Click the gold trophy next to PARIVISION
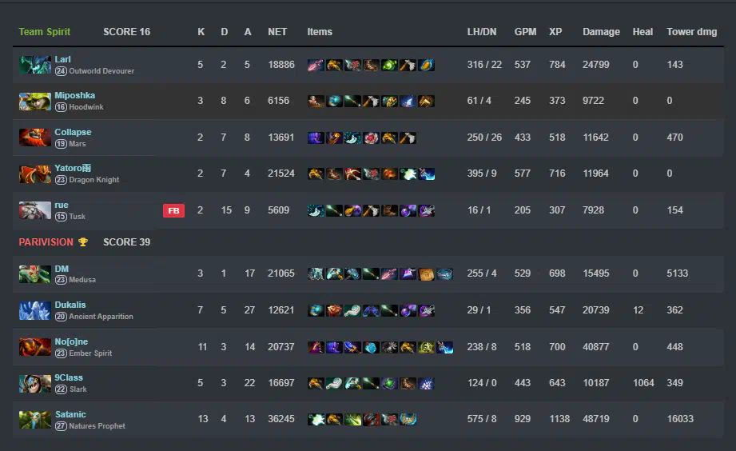The image size is (736, 451). click(x=83, y=242)
